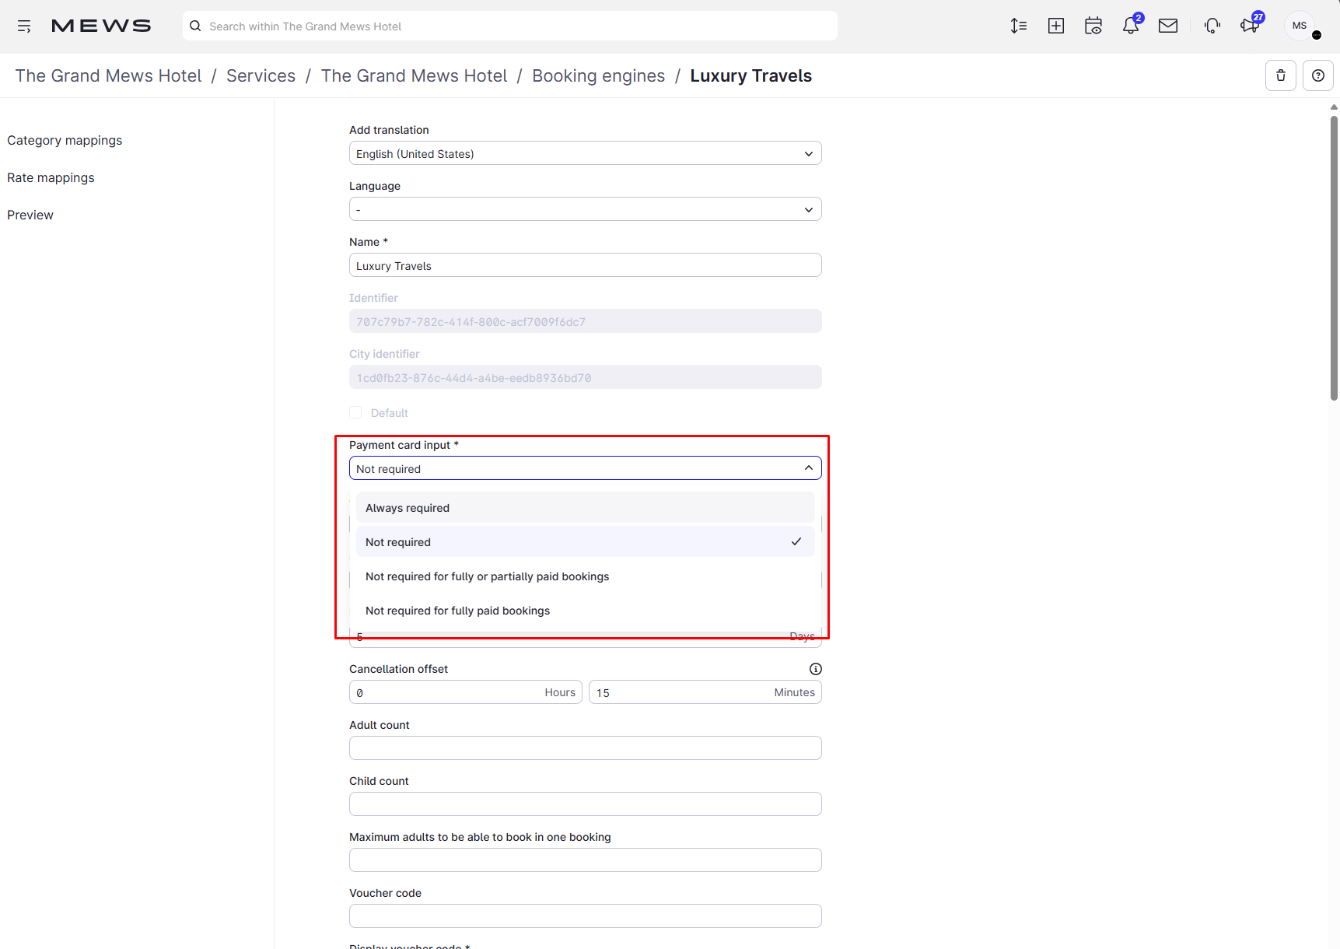
Task: Click the search magnifier icon
Action: click(x=195, y=26)
